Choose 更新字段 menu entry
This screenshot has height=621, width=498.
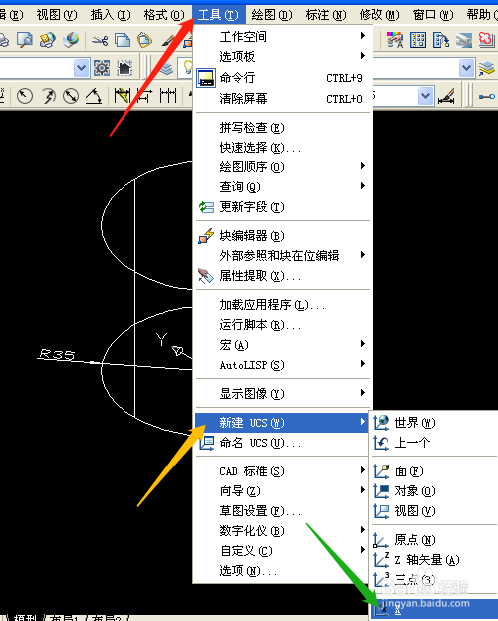(283, 206)
